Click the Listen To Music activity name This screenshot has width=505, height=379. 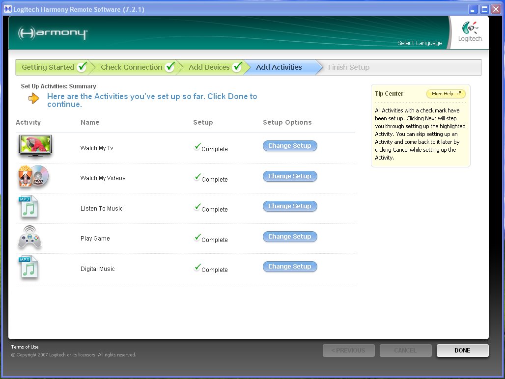pos(102,209)
